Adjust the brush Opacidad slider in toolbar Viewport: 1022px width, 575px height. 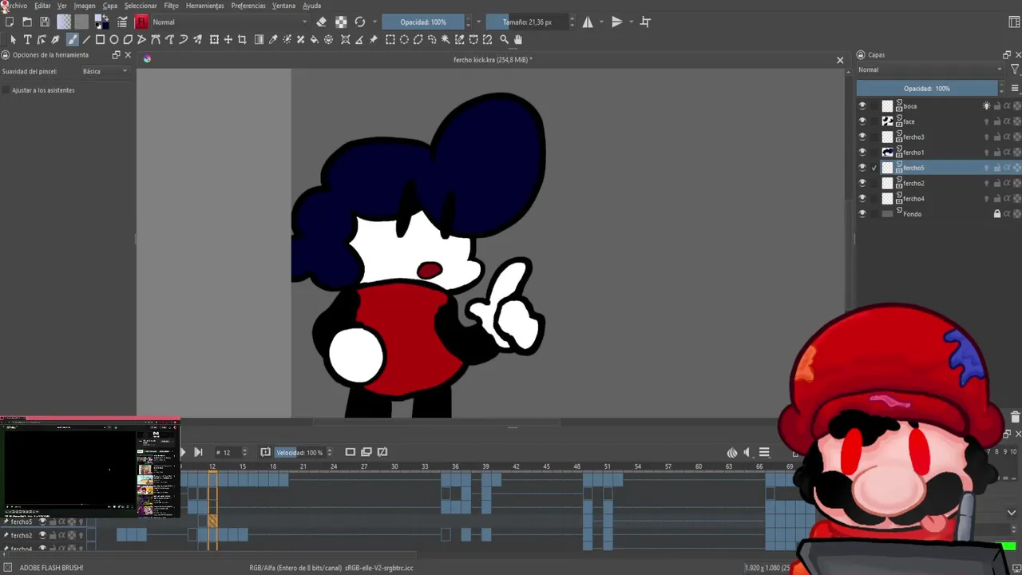(x=423, y=22)
